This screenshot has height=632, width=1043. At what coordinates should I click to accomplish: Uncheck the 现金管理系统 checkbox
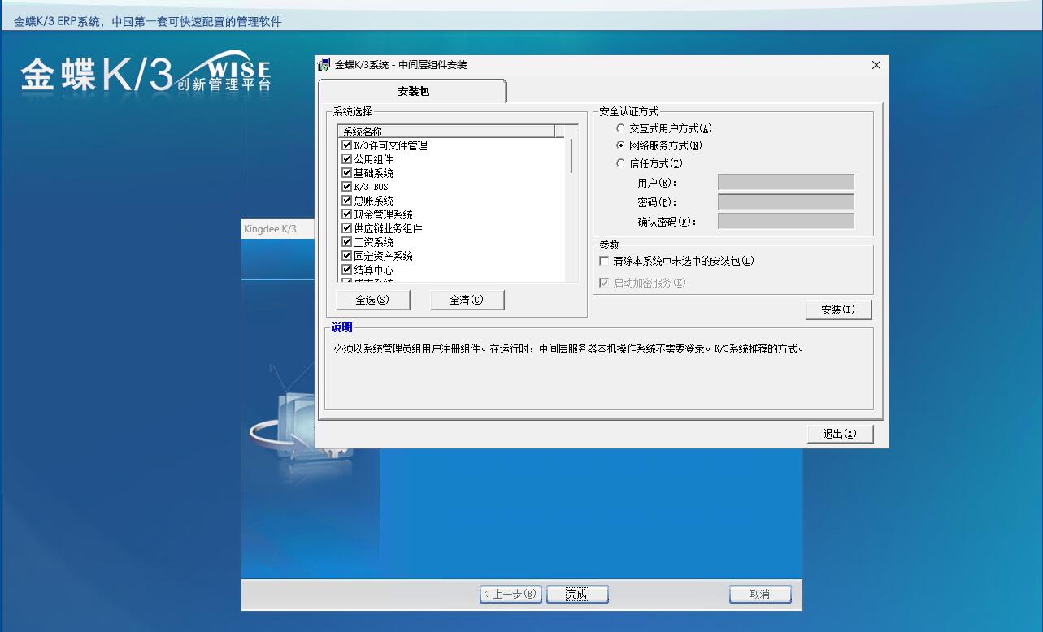click(x=346, y=214)
